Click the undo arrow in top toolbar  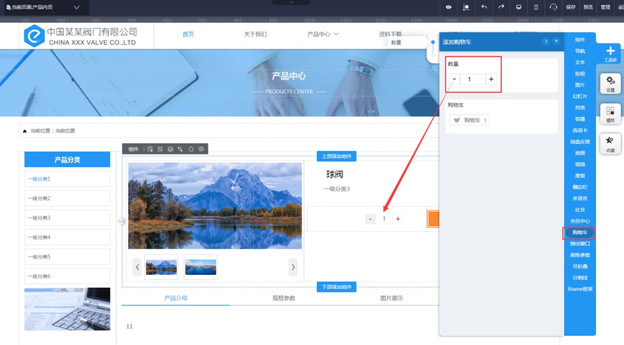coord(484,7)
